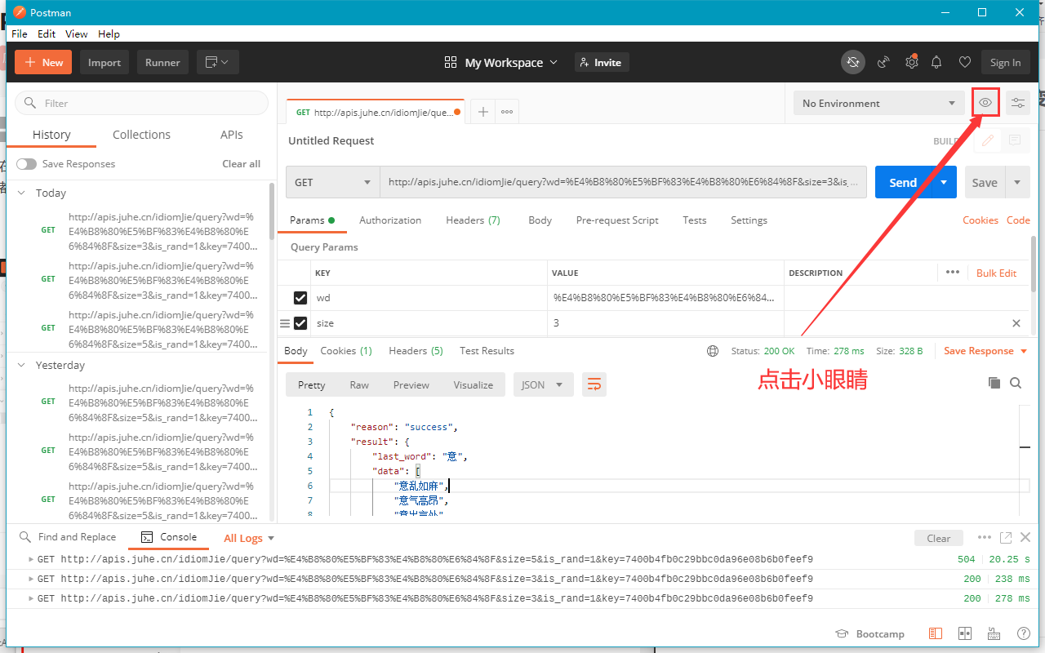The image size is (1045, 653).
Task: Open Bootcamp from status bar
Action: [869, 634]
